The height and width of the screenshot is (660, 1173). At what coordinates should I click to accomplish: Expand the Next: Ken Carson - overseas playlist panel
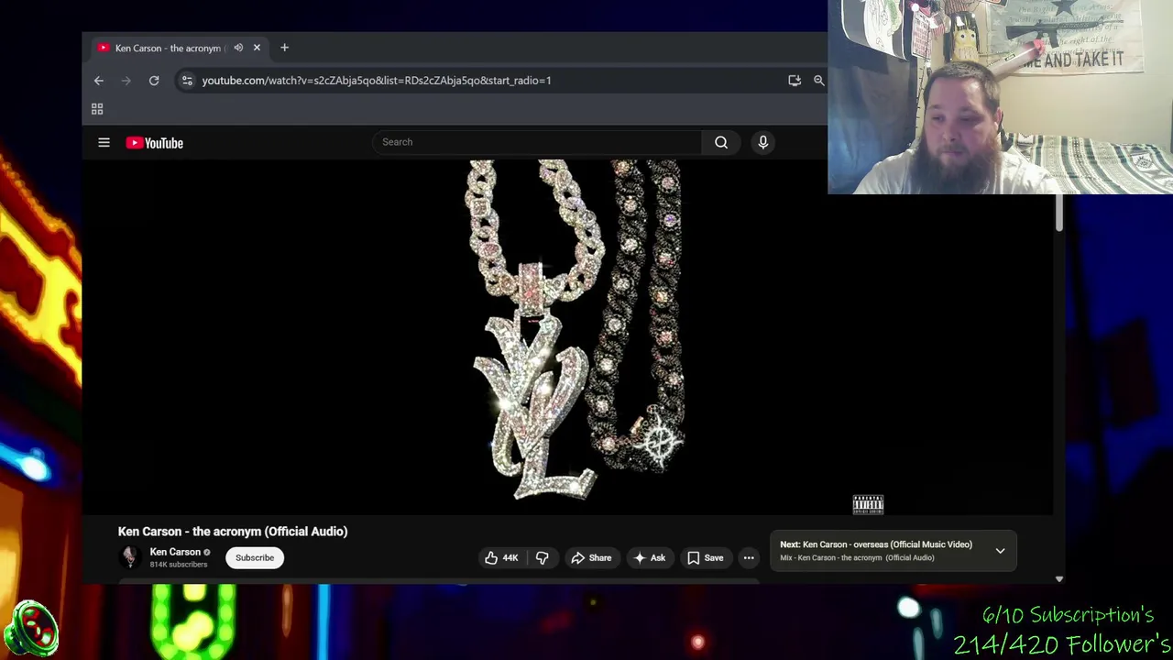click(x=1000, y=551)
